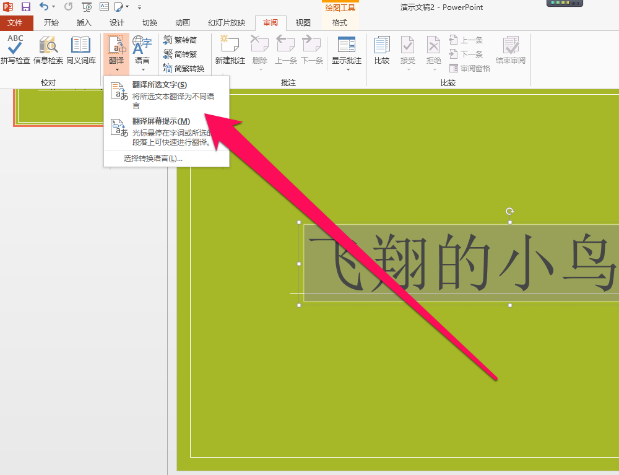This screenshot has width=619, height=475.
Task: Click the Save icon in quick access toolbar
Action: pyautogui.click(x=25, y=7)
